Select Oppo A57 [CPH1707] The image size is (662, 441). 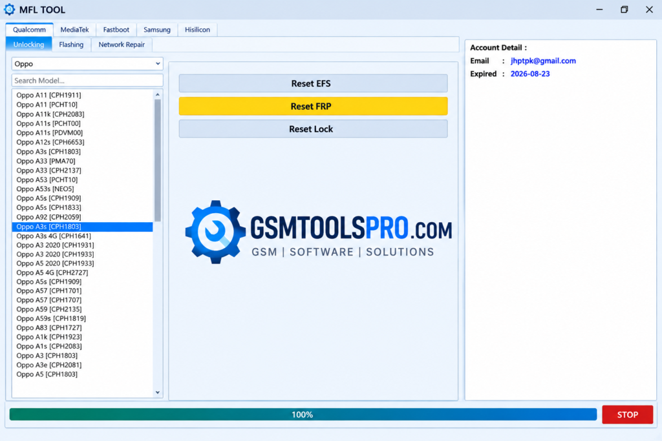tap(82, 300)
